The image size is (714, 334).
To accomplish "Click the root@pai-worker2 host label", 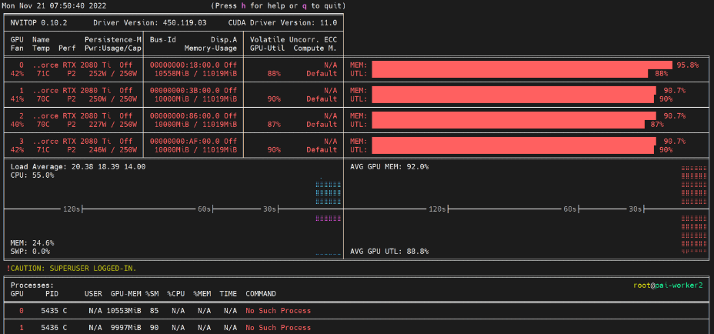I will [x=666, y=285].
